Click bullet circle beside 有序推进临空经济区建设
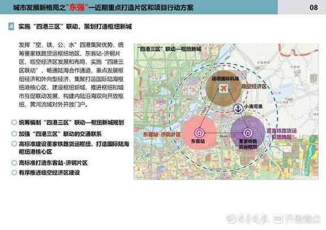 [x=14, y=172]
